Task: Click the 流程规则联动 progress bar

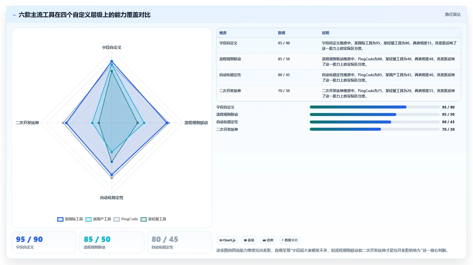Action: (x=374, y=115)
